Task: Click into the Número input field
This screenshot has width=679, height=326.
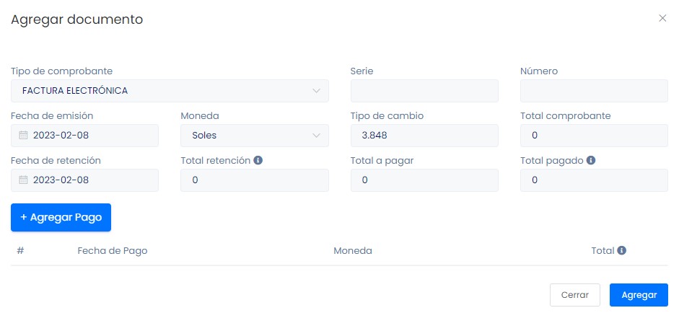Action: [594, 91]
